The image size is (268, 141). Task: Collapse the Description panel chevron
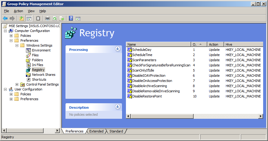(x=117, y=107)
